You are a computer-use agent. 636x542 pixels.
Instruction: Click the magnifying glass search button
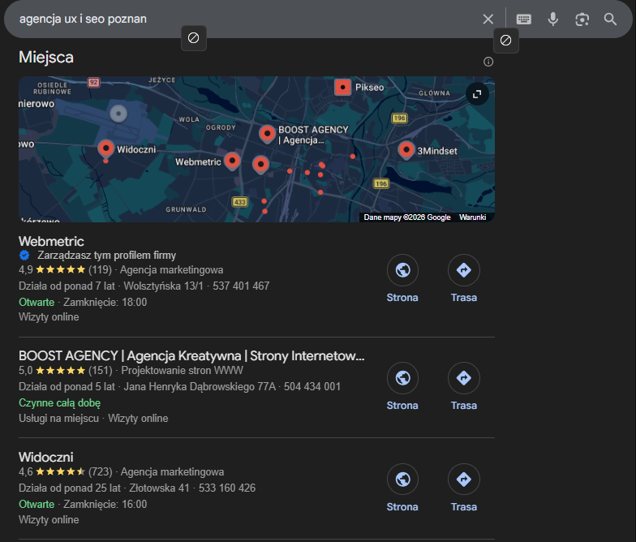pos(611,19)
